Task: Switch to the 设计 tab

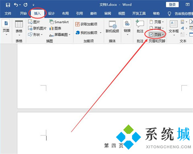Action: point(51,13)
